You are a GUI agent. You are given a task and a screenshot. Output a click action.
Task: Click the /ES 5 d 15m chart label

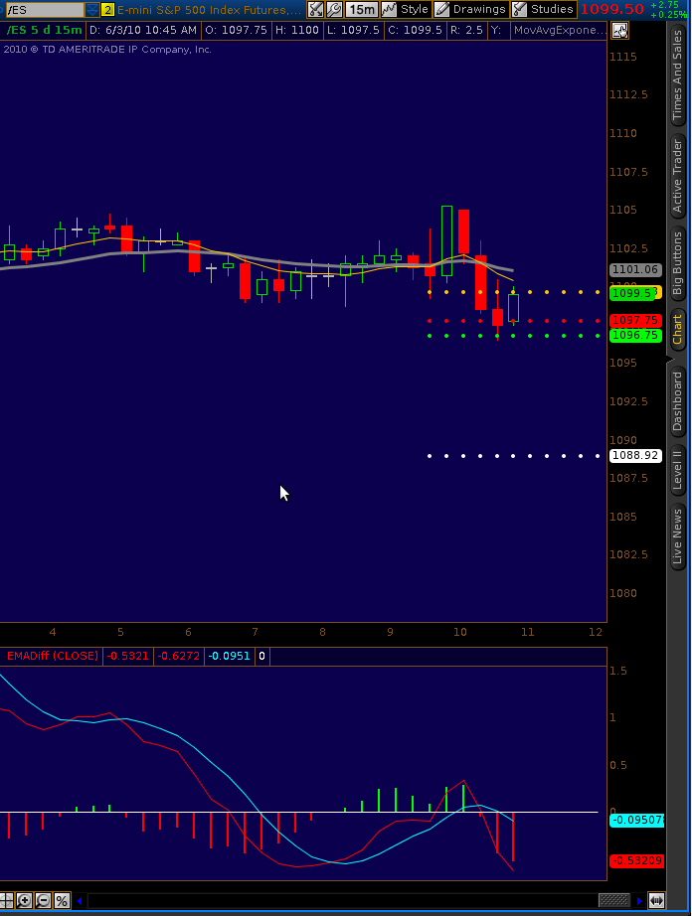[x=45, y=30]
